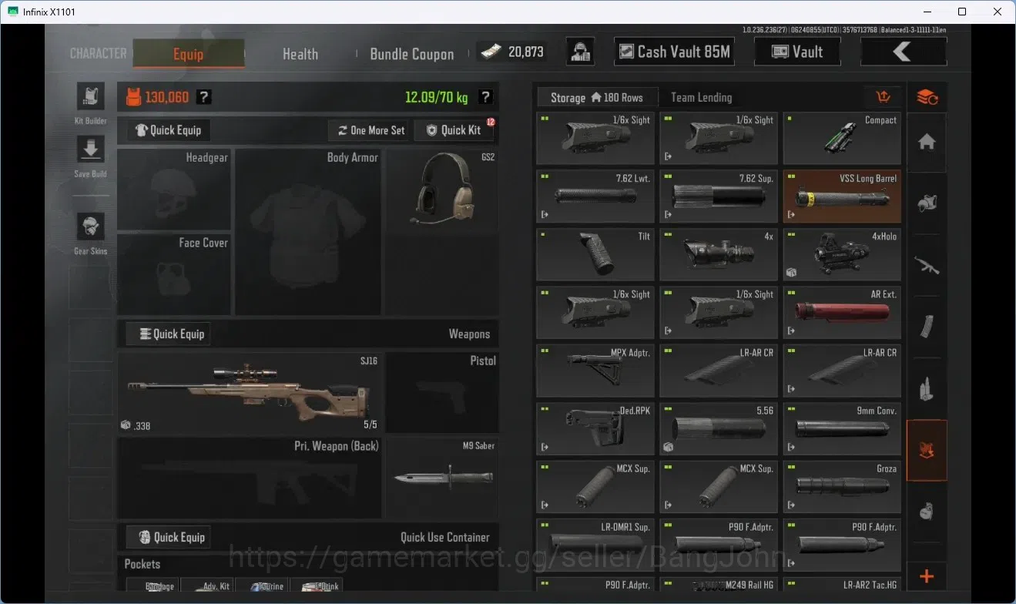Switch to the Health tab

[x=300, y=54]
